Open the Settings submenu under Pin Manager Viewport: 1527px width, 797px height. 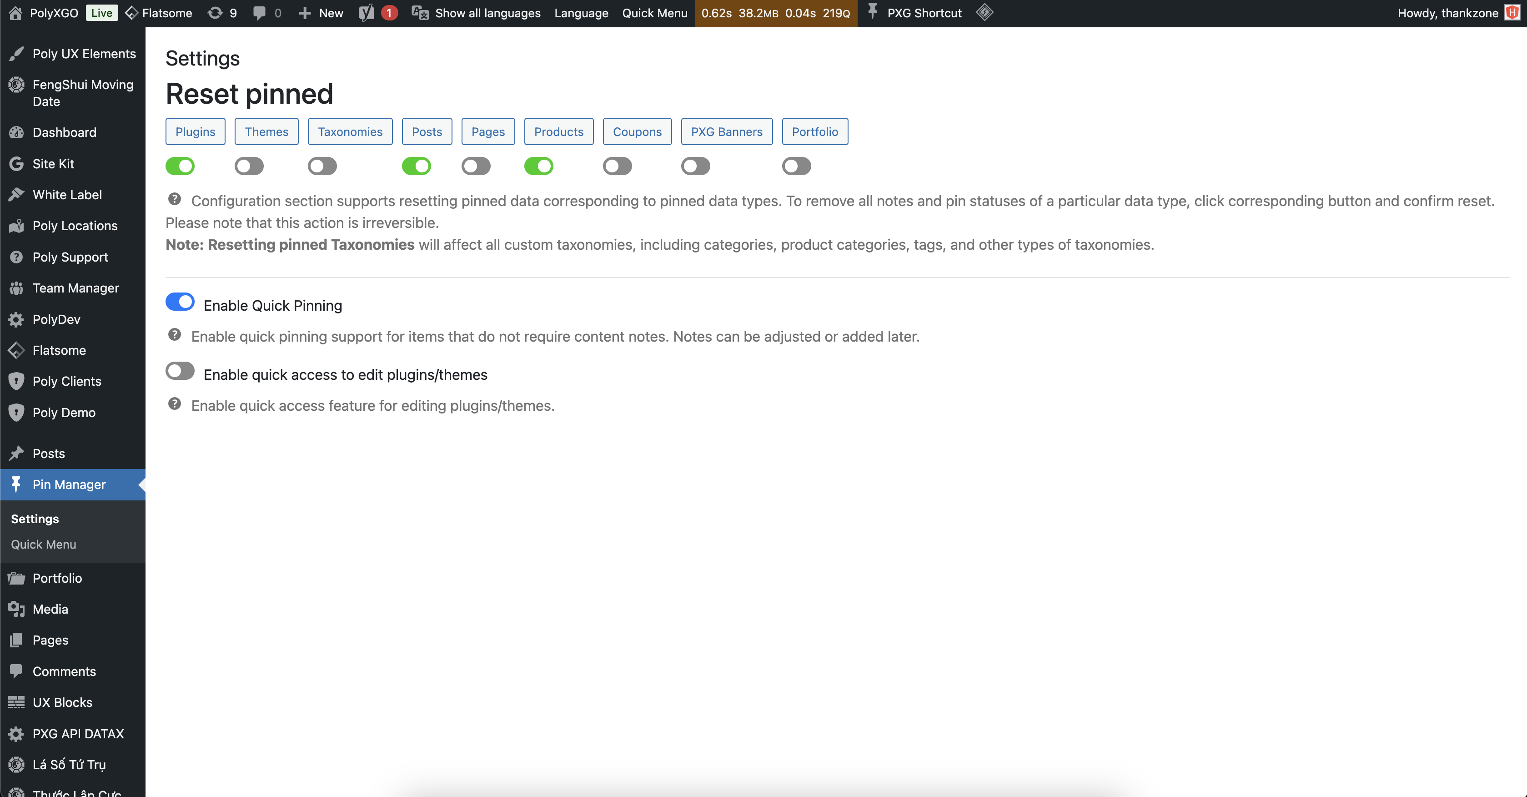pos(35,519)
